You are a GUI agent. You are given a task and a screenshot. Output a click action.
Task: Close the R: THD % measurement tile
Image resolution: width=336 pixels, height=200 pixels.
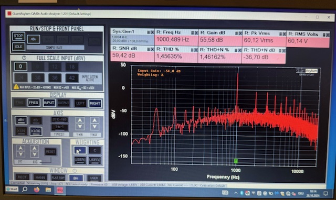coord(196,50)
